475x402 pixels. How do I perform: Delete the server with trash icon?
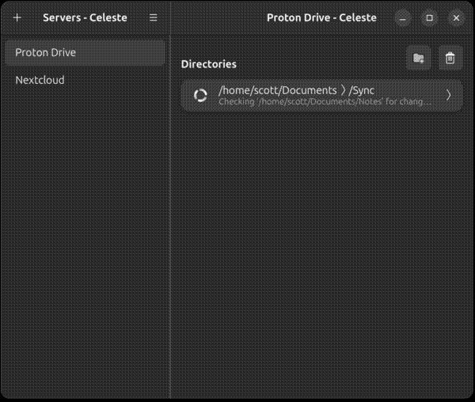tap(450, 58)
